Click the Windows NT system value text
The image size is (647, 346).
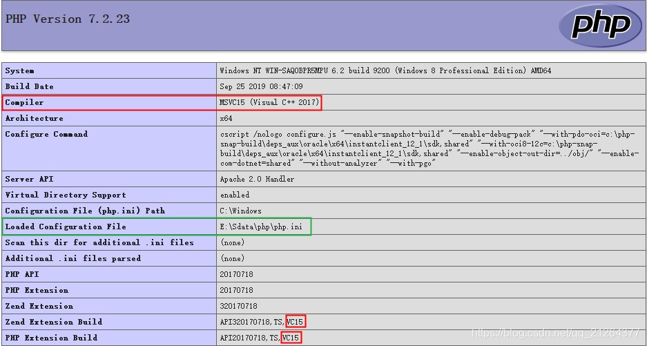pyautogui.click(x=385, y=70)
